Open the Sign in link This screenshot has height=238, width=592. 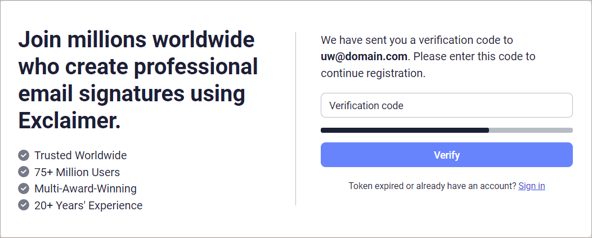[531, 186]
